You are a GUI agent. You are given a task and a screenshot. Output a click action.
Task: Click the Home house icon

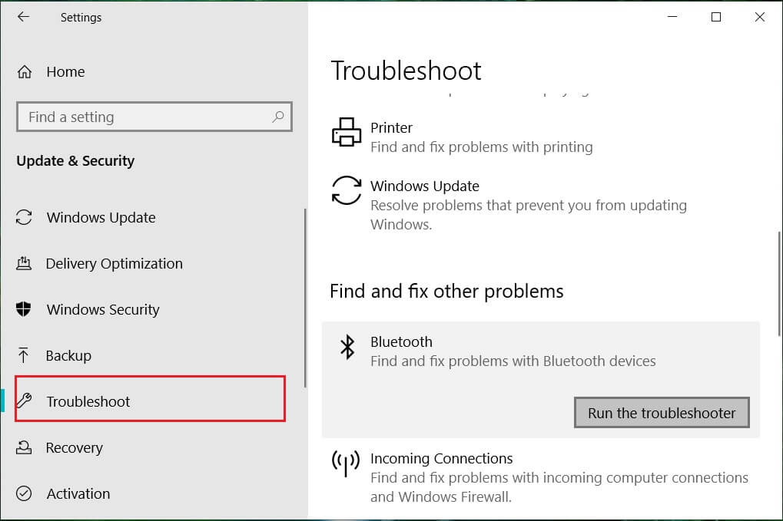pyautogui.click(x=25, y=72)
